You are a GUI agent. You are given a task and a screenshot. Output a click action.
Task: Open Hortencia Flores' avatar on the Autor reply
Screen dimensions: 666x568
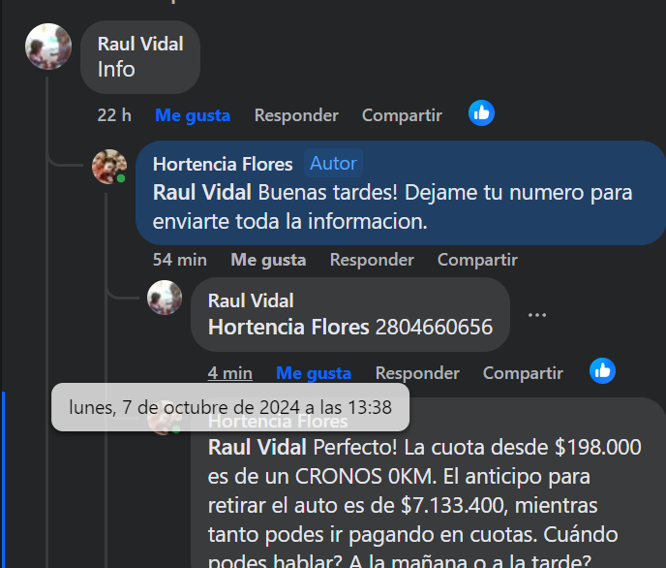click(x=109, y=167)
